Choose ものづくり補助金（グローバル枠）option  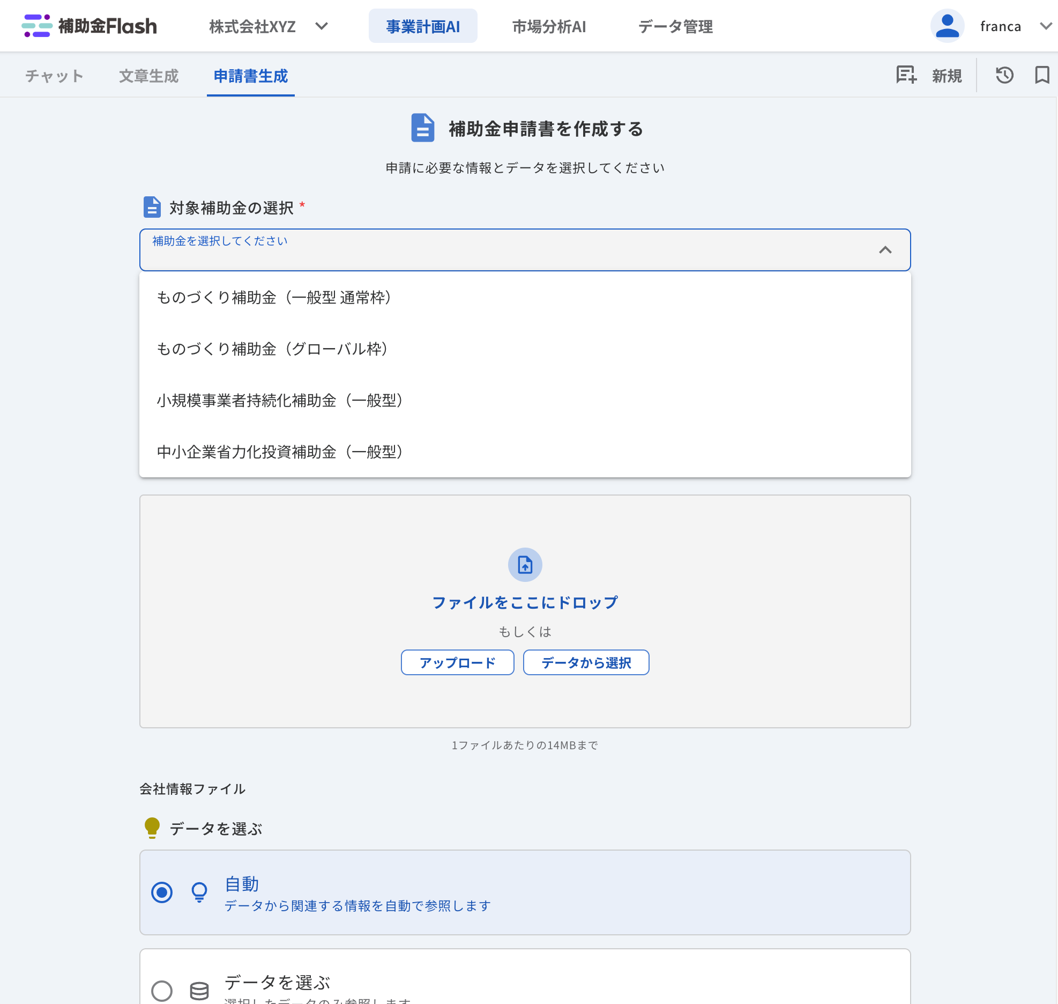(x=272, y=349)
